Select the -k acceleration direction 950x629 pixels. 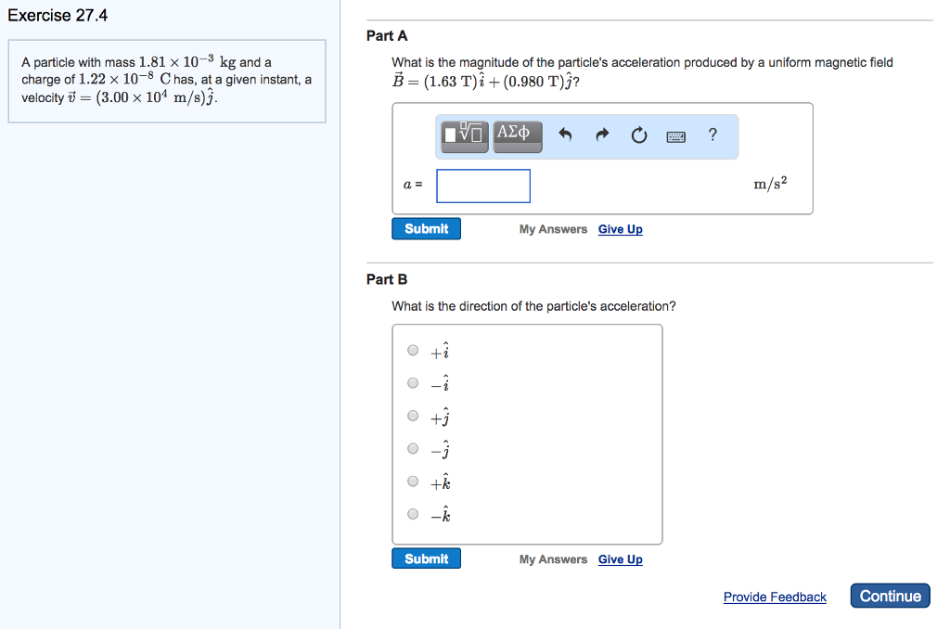tap(413, 514)
